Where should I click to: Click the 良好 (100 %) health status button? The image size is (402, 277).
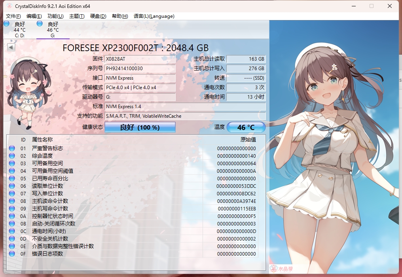pos(140,127)
